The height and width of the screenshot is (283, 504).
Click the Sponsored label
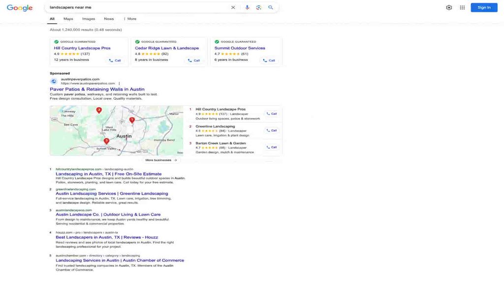coord(60,74)
